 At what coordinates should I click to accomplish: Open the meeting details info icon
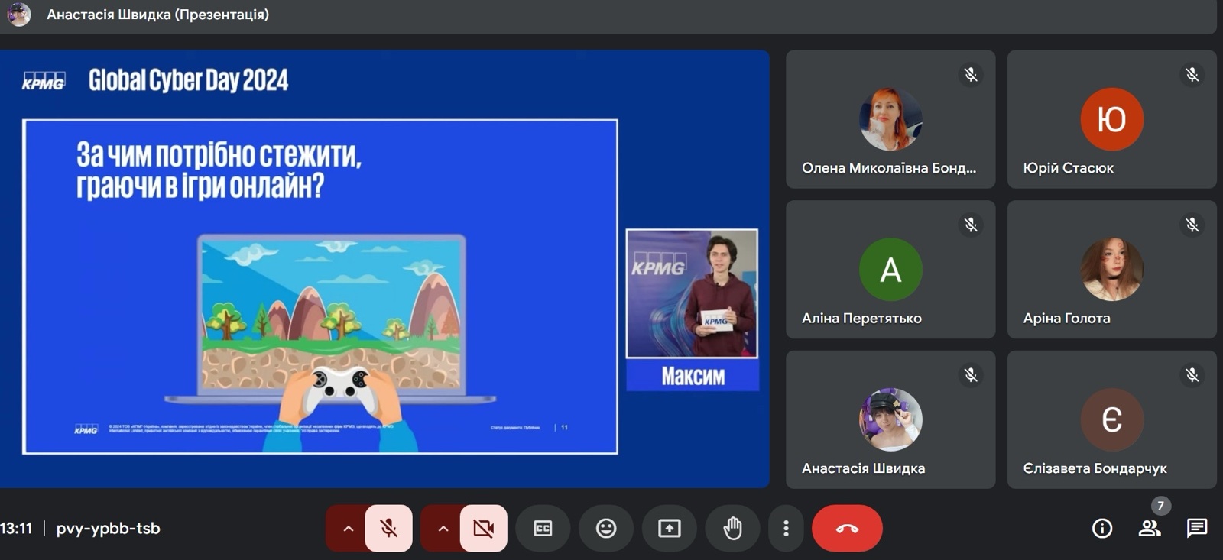pos(1102,528)
